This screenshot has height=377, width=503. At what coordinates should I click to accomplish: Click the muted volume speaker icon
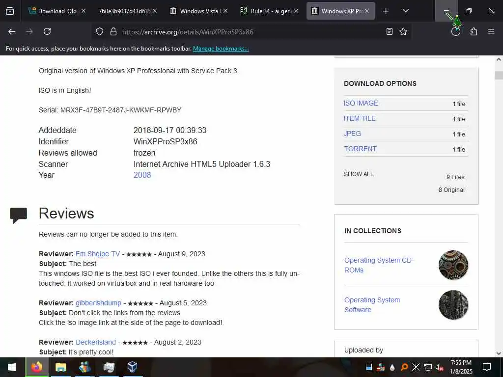pyautogui.click(x=439, y=367)
